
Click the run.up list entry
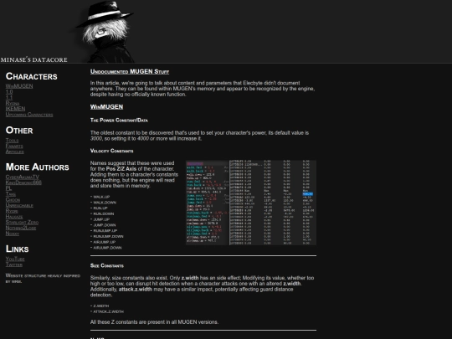[99, 208]
